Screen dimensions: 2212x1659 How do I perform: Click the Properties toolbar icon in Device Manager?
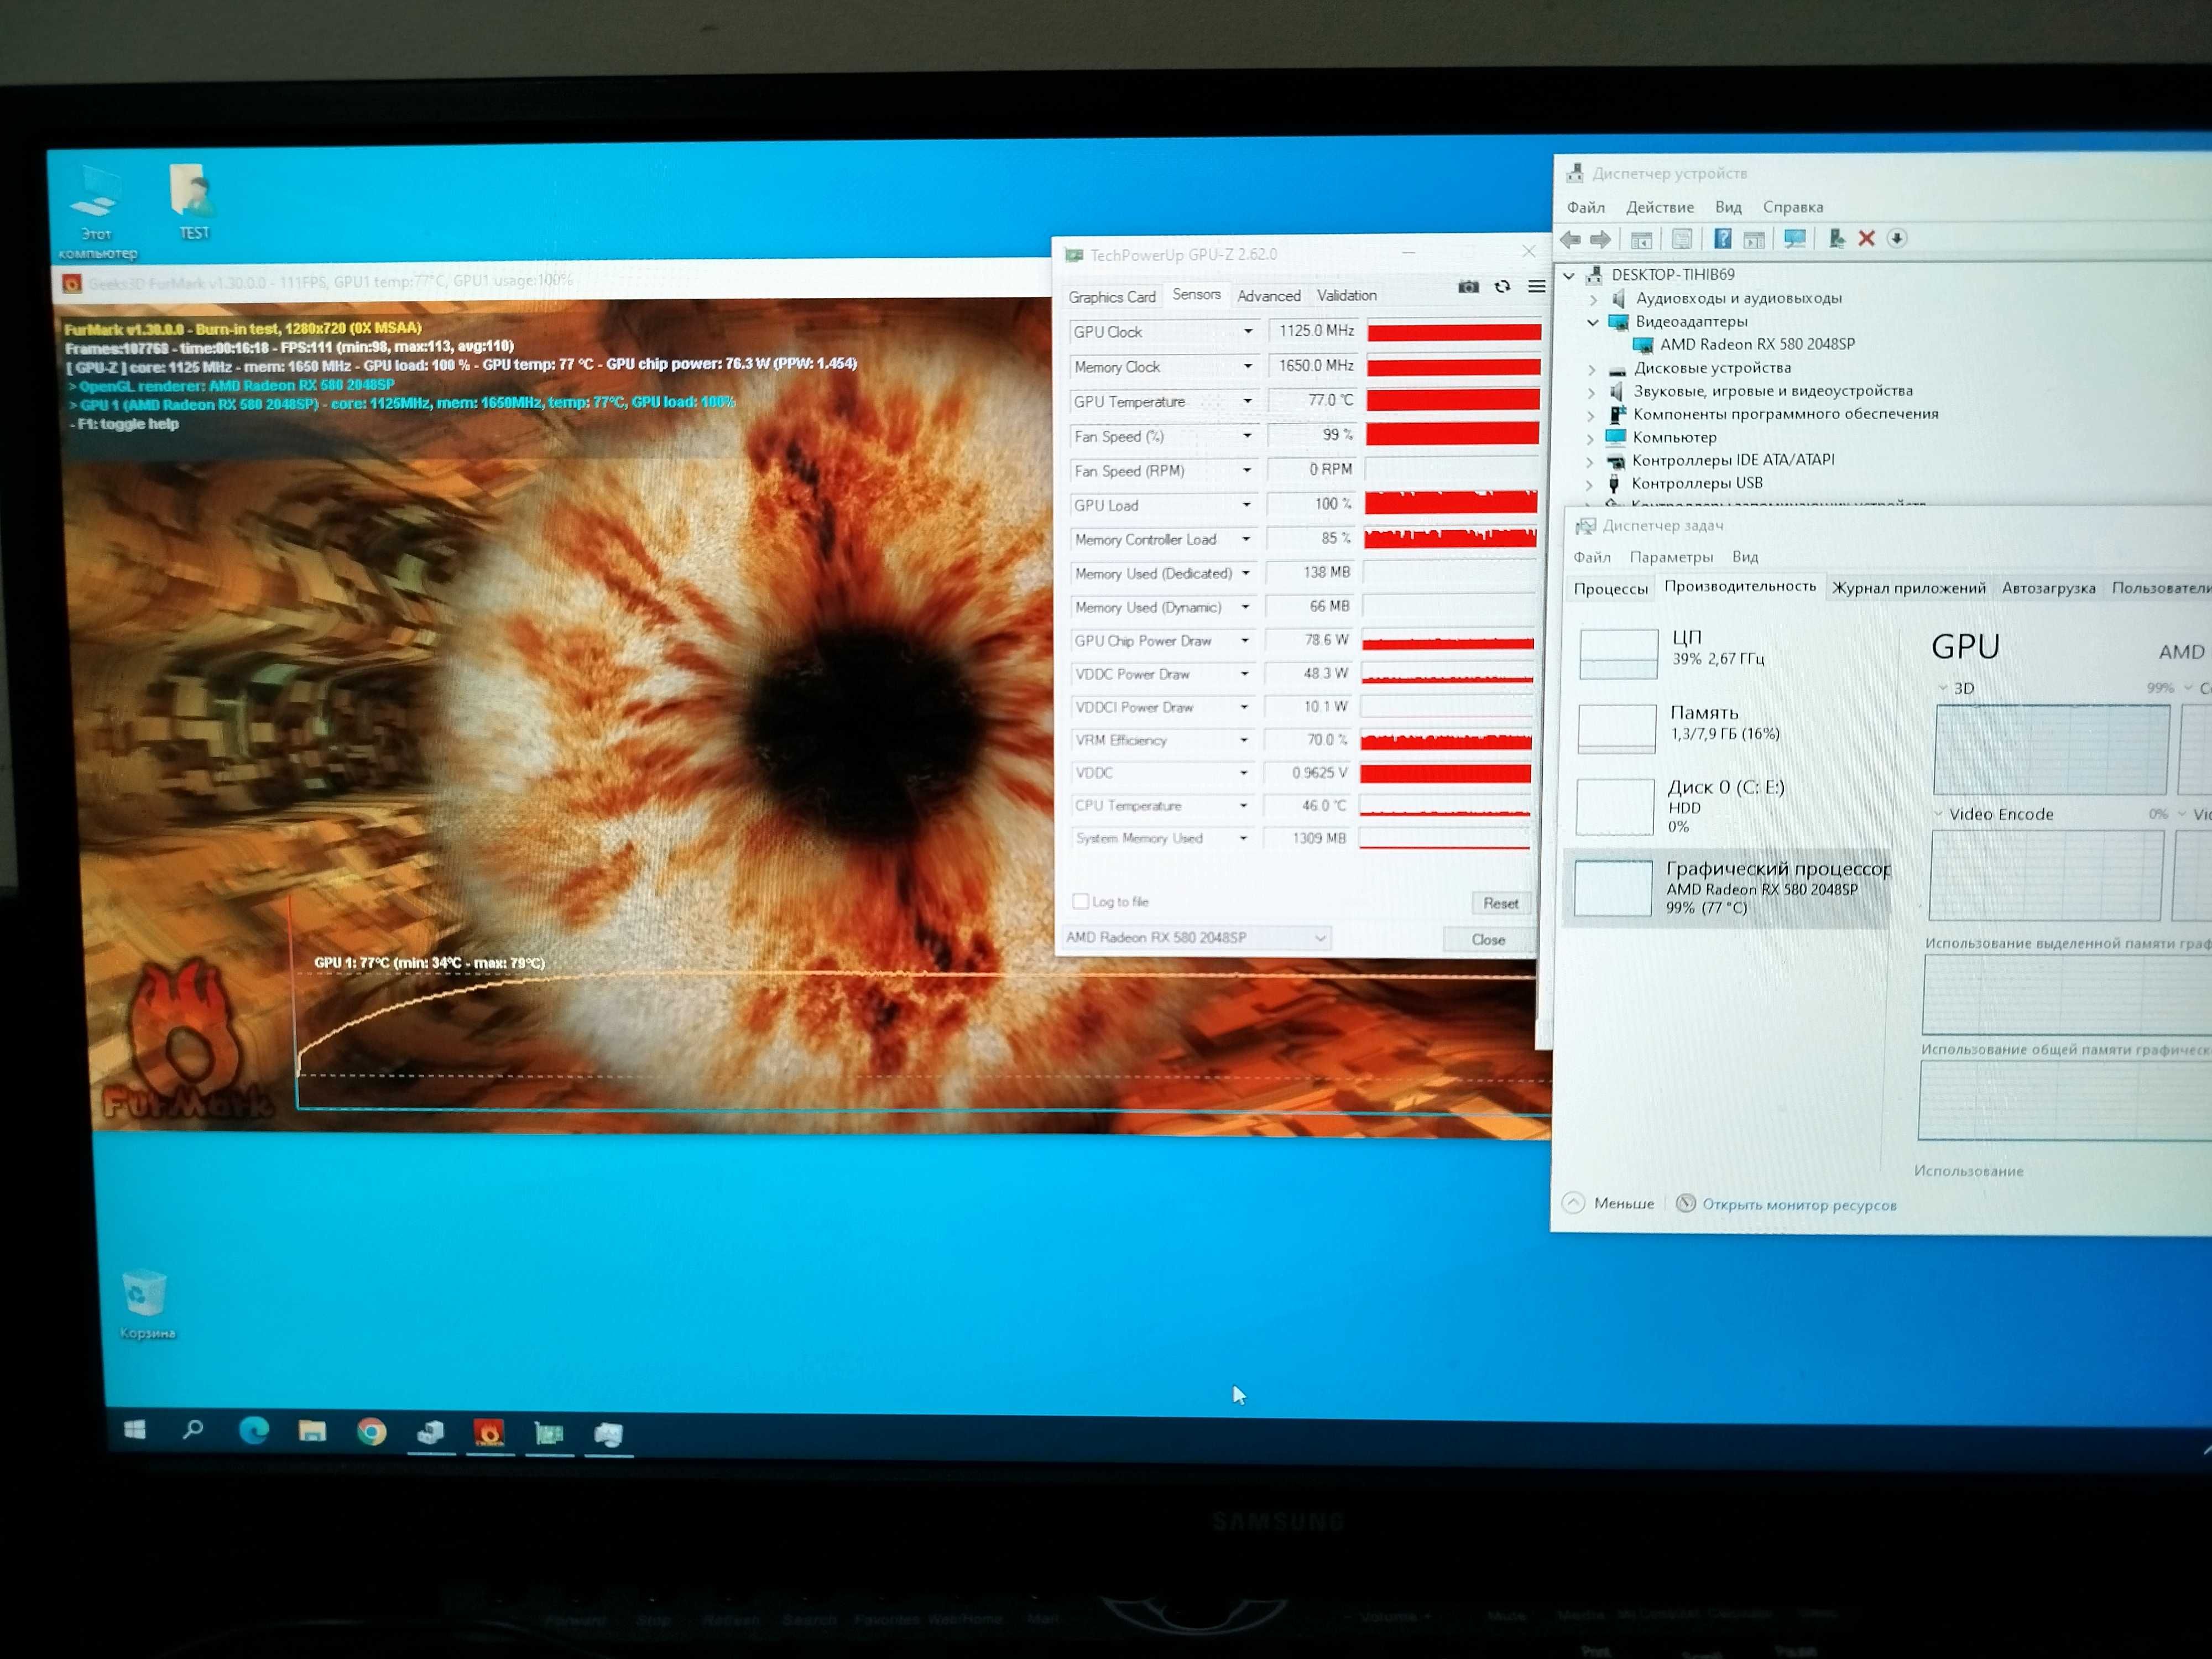point(1682,239)
